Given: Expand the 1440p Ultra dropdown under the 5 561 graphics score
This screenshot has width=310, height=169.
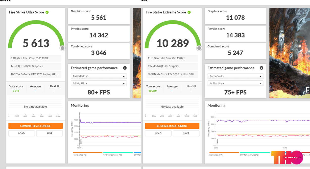Looking at the screenshot, I should [99, 83].
